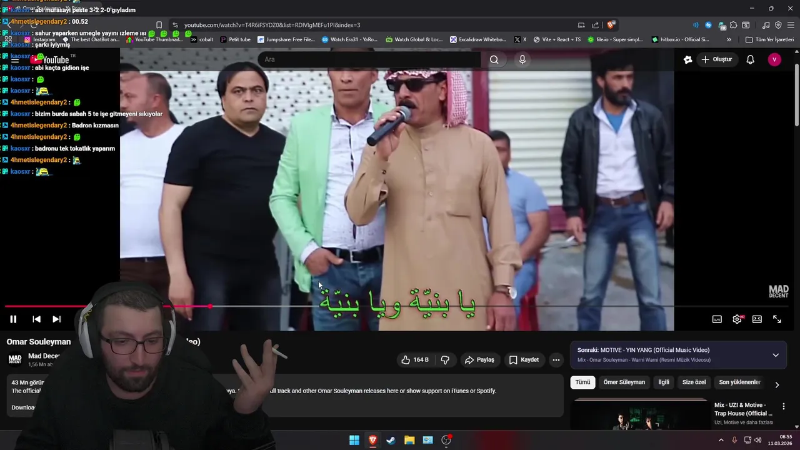Bookmark this page via bookmark icon
The width and height of the screenshot is (800, 450).
coord(159,25)
